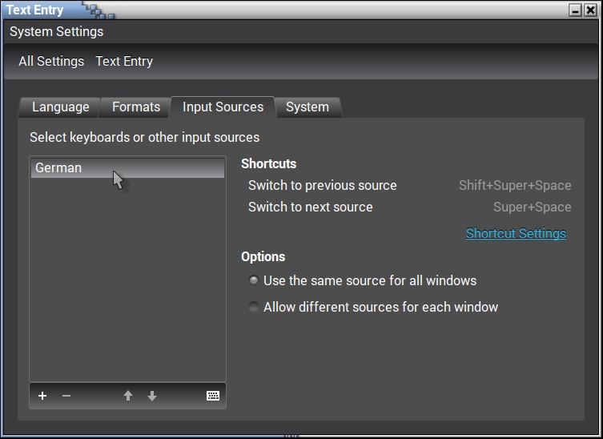Select 'Use the same source for all windows'
Viewport: 603px width, 439px height.
coord(254,280)
